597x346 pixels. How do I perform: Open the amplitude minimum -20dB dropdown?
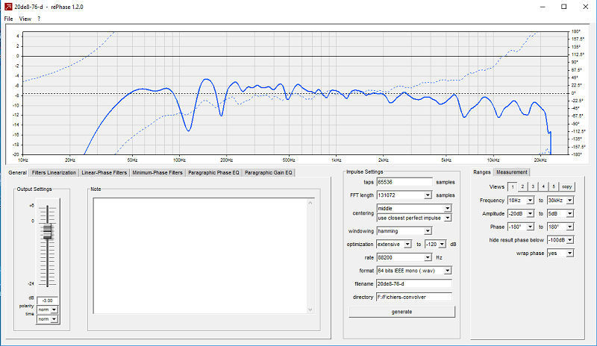521,213
